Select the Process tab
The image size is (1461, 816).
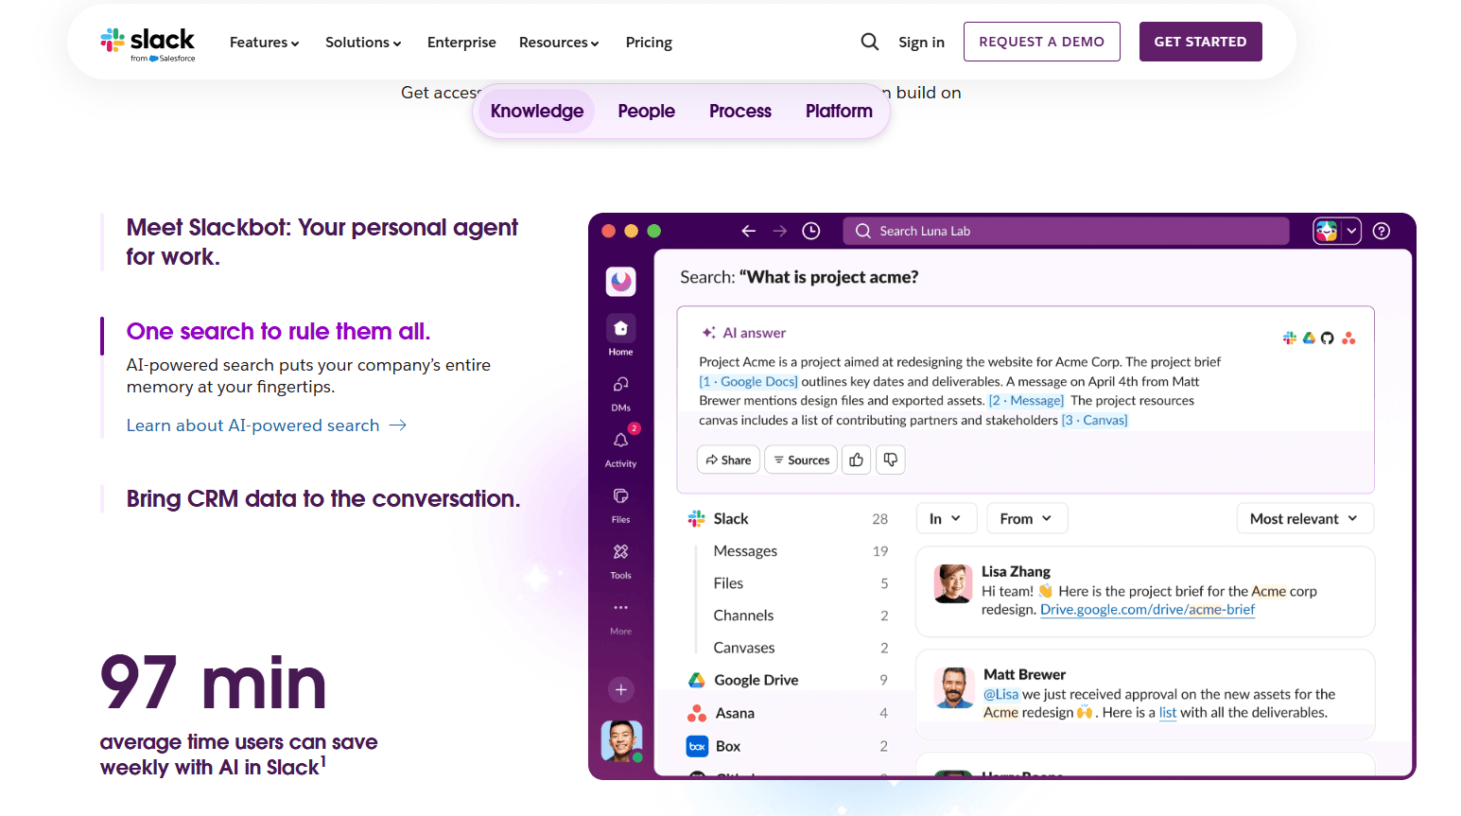click(x=740, y=111)
